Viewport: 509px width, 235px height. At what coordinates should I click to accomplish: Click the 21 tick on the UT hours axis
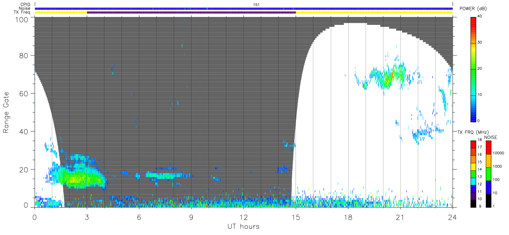pyautogui.click(x=400, y=217)
